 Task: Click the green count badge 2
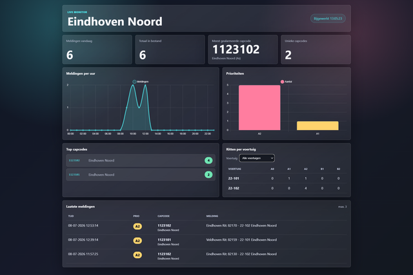pos(208,175)
